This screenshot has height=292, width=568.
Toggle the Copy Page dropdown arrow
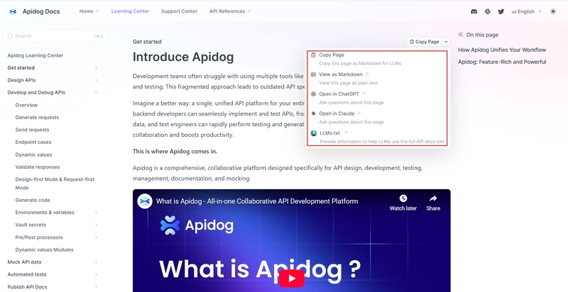(x=446, y=42)
